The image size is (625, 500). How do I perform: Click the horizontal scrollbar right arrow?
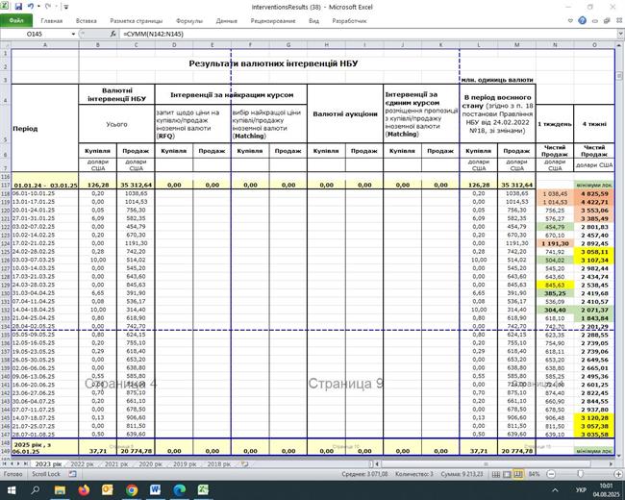[x=611, y=464]
